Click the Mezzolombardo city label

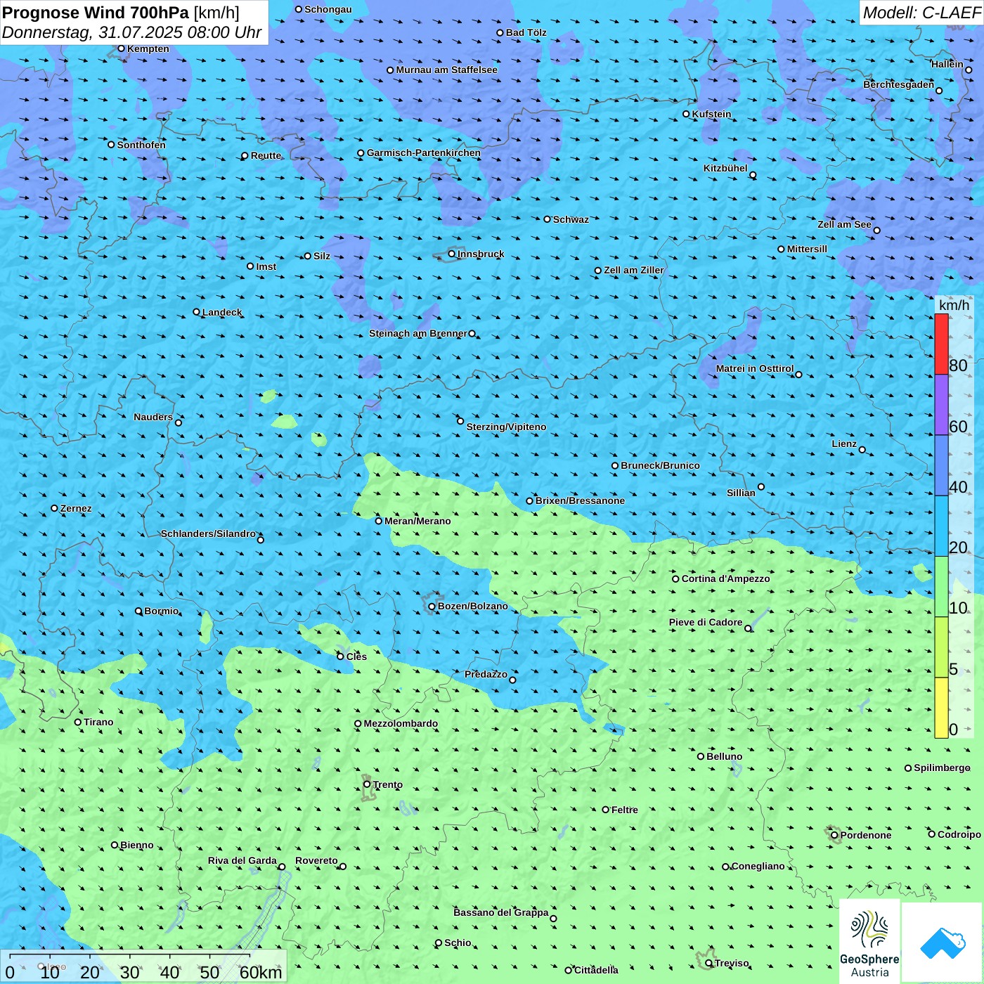point(401,723)
